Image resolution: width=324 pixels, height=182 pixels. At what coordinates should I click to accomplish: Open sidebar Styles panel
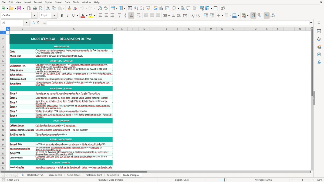(x=319, y=39)
